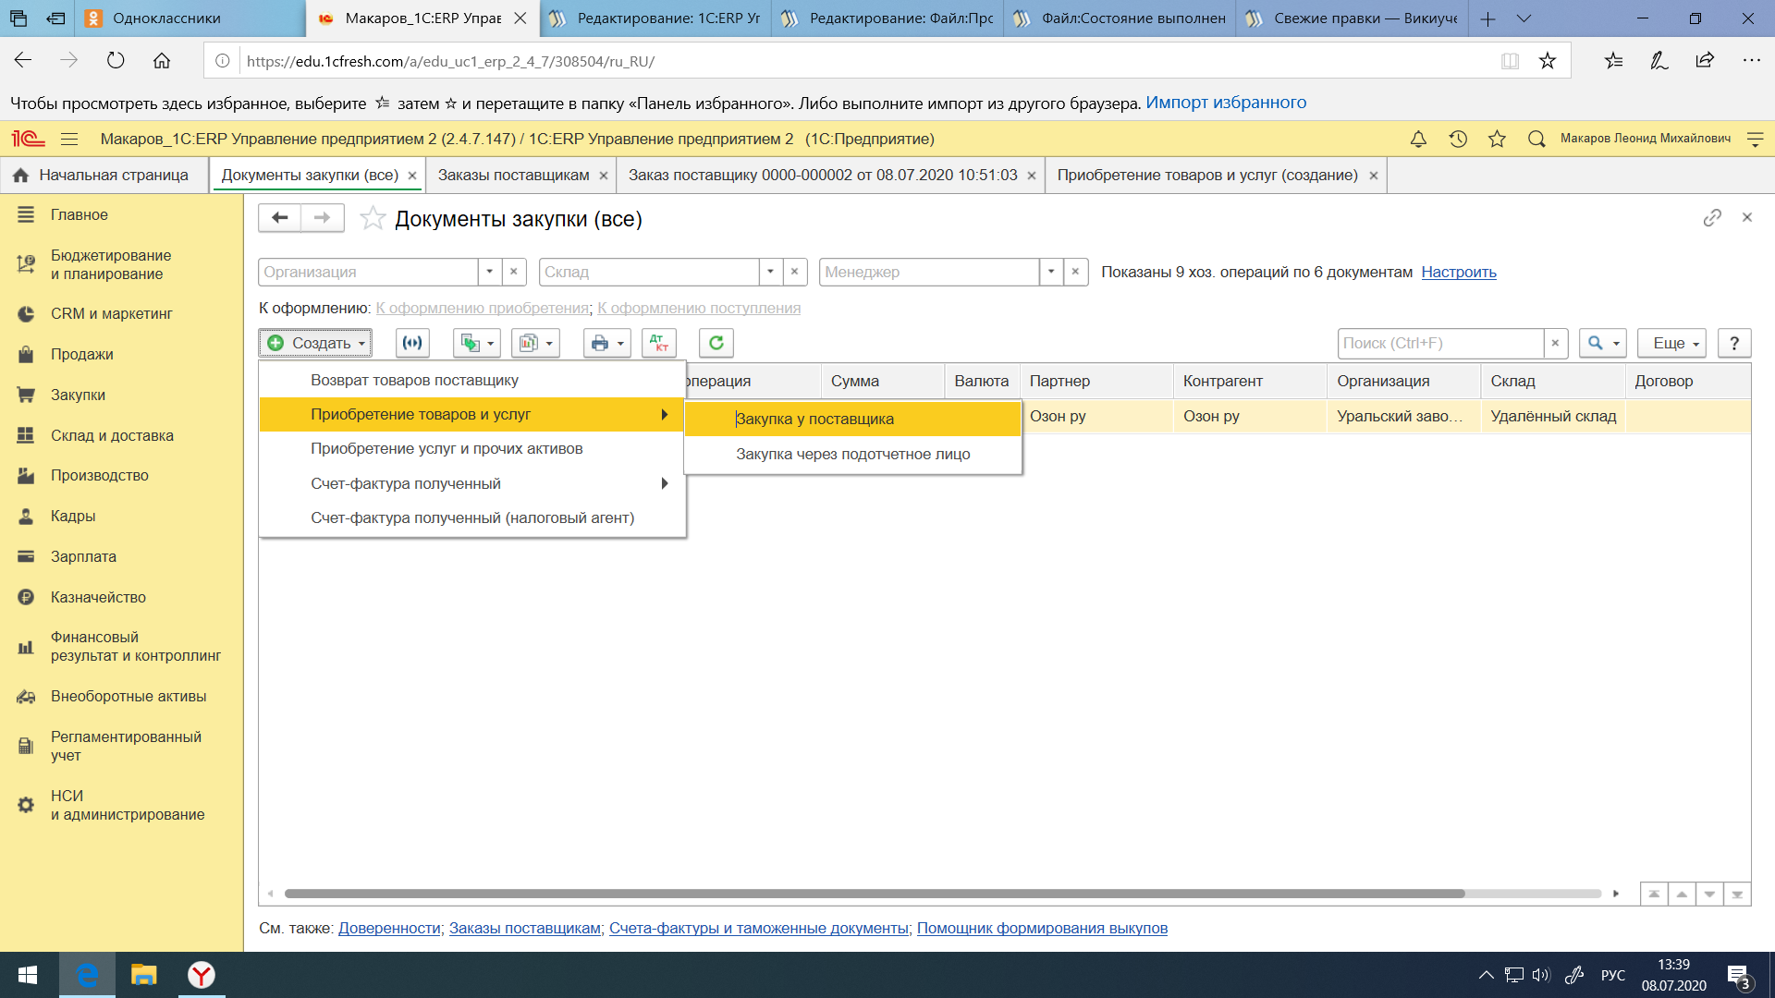Open the 1C main menu hamburger icon
The image size is (1775, 998).
pyautogui.click(x=69, y=139)
